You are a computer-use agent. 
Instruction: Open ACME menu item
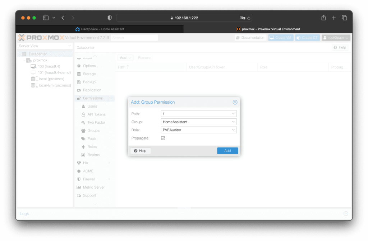click(x=95, y=171)
